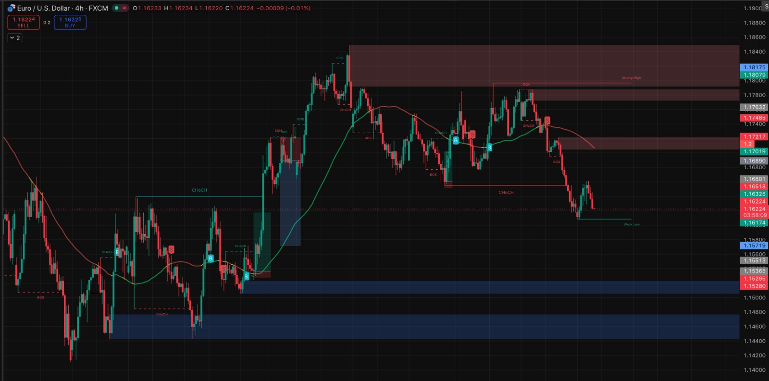The width and height of the screenshot is (769, 381).
Task: Click the 1.14000 tick on price axis
Action: point(754,370)
